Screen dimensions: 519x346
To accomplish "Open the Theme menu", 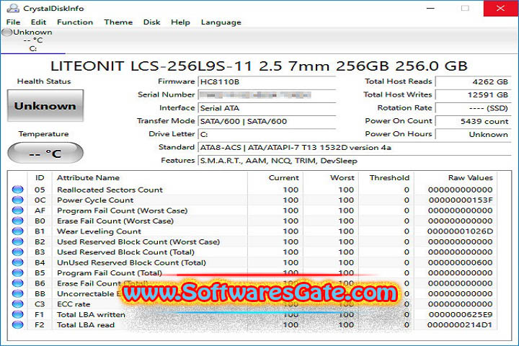I will (118, 22).
